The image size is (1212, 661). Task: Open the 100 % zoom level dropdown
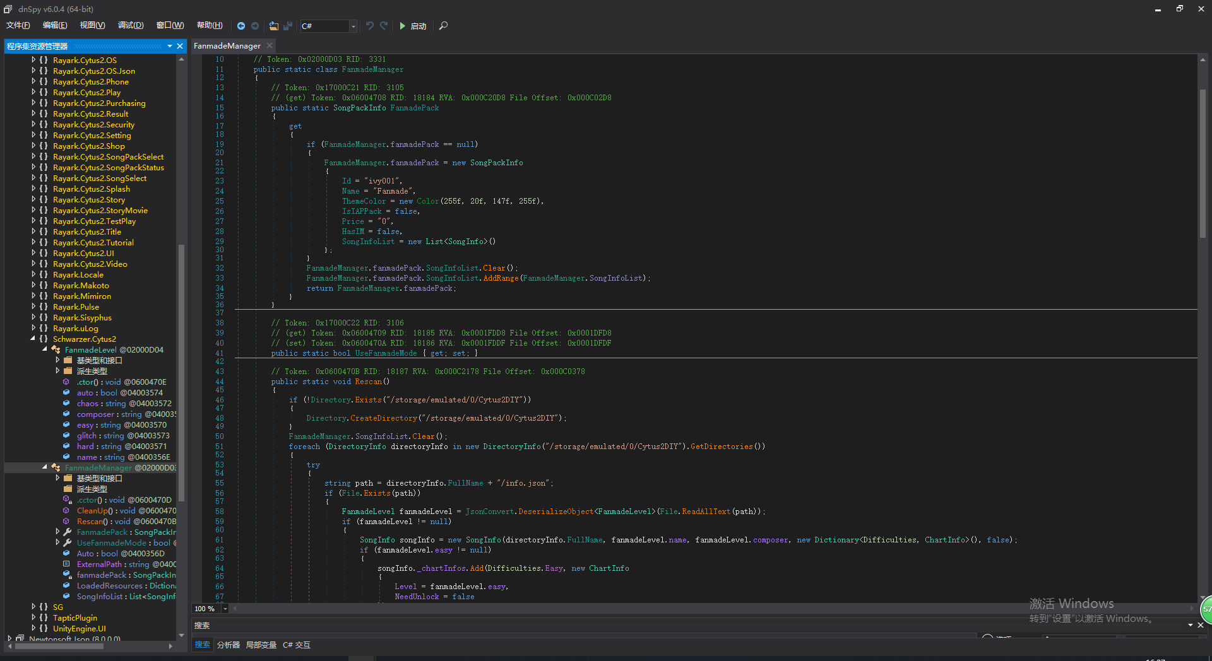[225, 609]
